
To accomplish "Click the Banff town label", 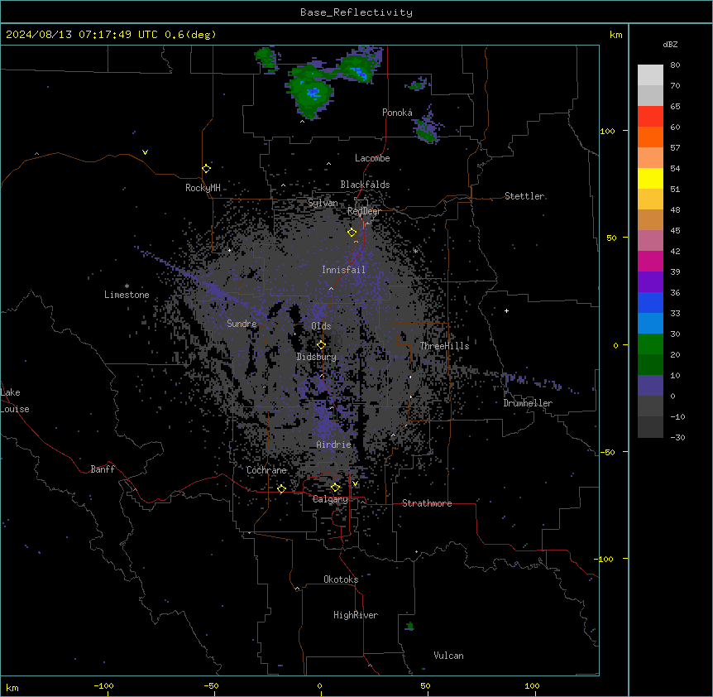I will (x=103, y=469).
